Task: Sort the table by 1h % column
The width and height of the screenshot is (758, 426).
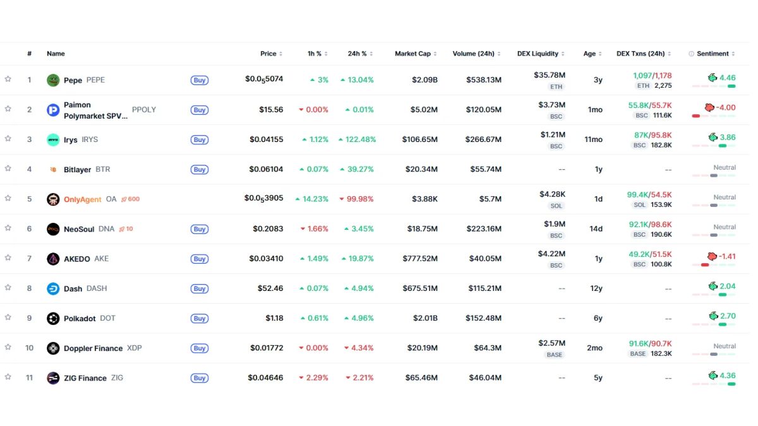Action: (318, 54)
